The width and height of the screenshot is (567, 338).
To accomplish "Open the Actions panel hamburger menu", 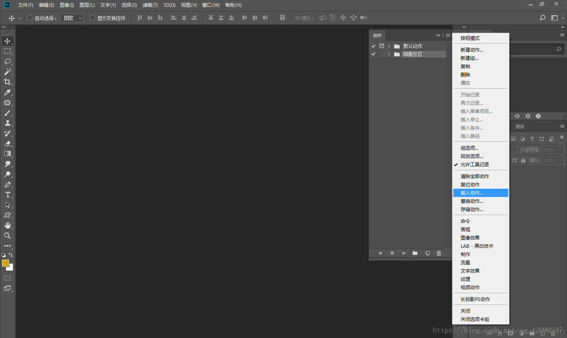I will (448, 35).
